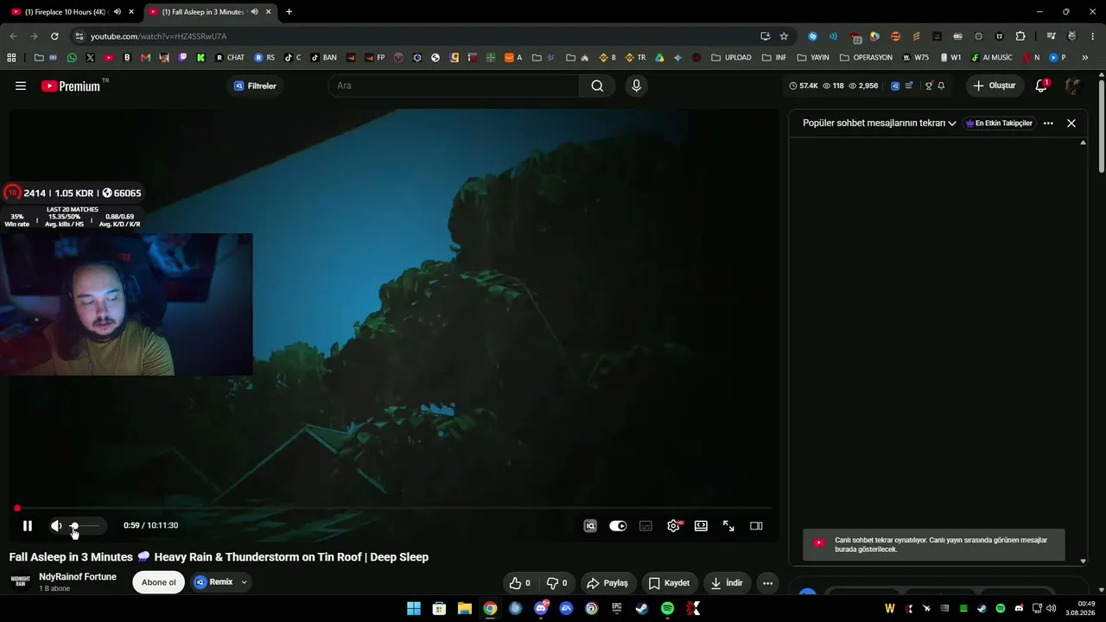The width and height of the screenshot is (1106, 622).
Task: Toggle the side panel icon in player
Action: click(x=756, y=525)
